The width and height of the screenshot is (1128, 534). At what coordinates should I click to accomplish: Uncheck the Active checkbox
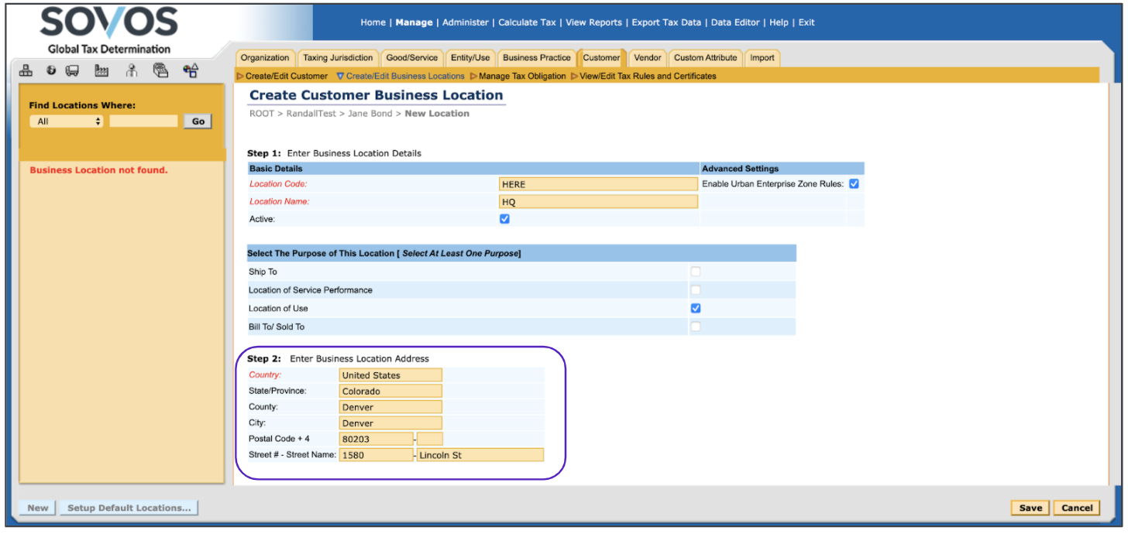click(505, 219)
